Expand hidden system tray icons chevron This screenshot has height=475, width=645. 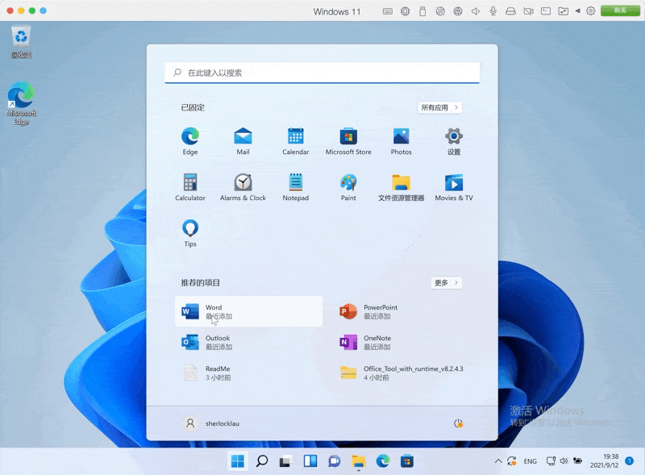498,461
